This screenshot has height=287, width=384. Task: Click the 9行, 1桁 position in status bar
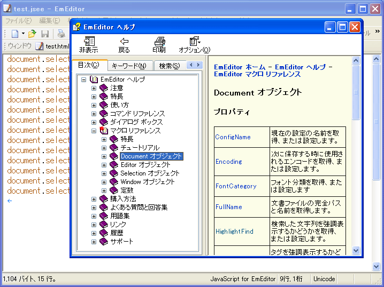291,279
